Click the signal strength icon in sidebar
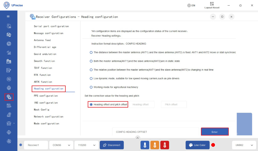 9,53
